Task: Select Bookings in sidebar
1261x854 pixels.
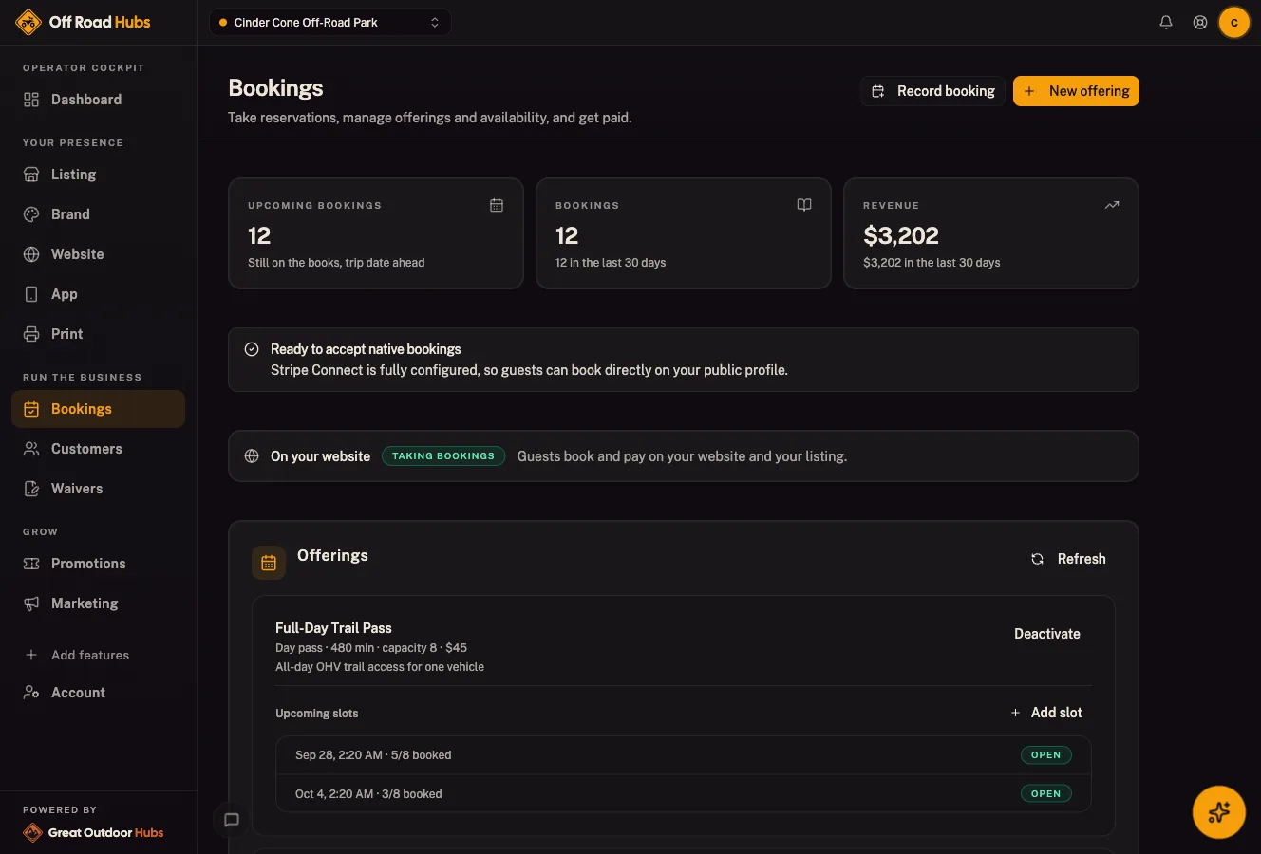Action: click(x=98, y=409)
